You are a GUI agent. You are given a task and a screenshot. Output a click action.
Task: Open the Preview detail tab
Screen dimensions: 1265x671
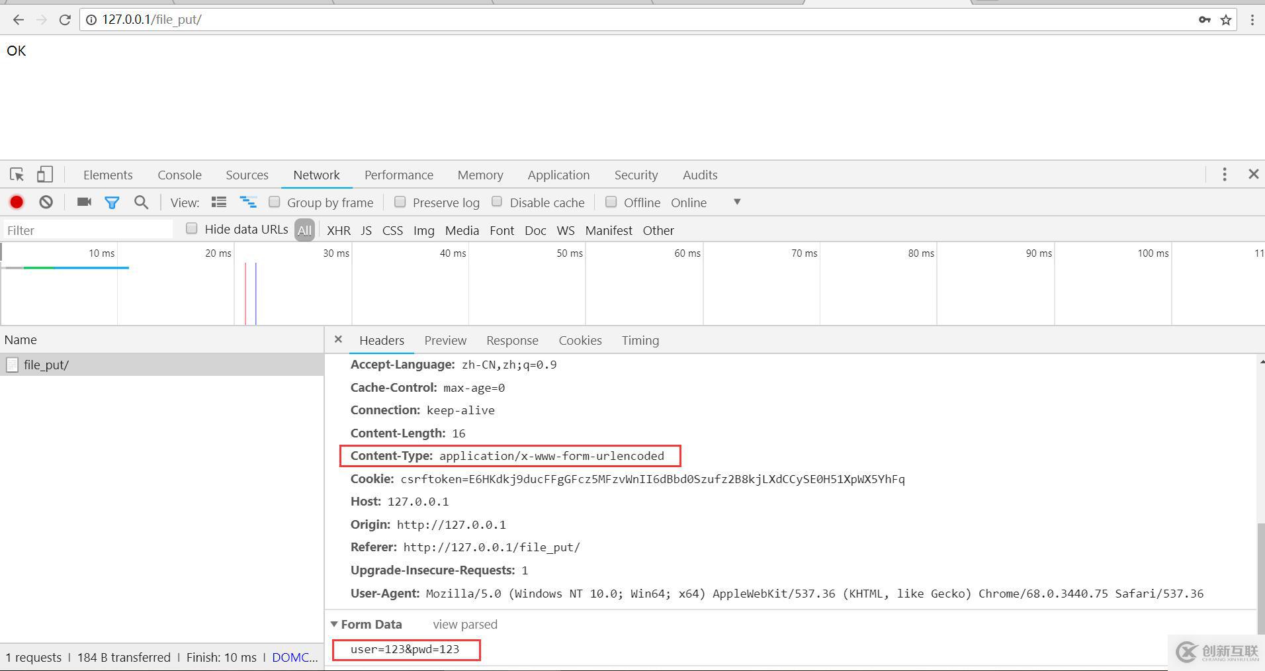pyautogui.click(x=445, y=340)
